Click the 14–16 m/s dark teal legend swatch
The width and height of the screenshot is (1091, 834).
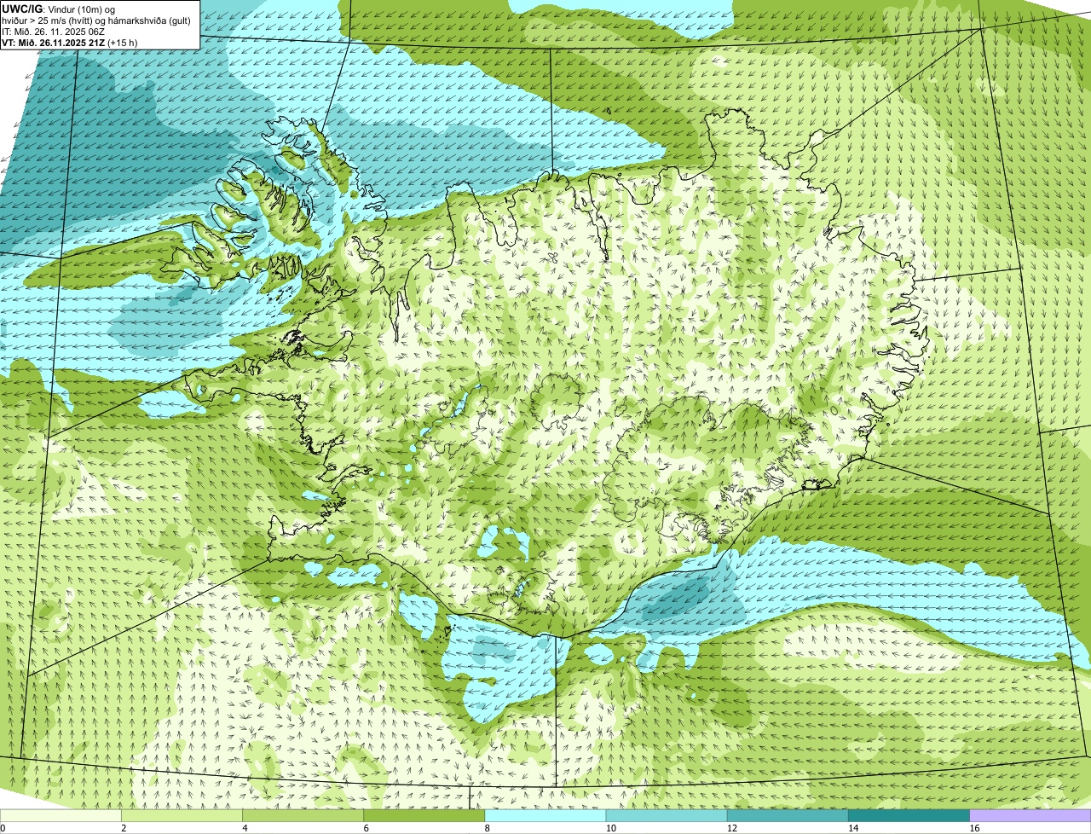909,816
